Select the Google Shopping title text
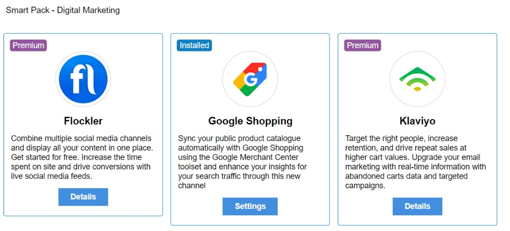510x231 pixels. (x=250, y=121)
